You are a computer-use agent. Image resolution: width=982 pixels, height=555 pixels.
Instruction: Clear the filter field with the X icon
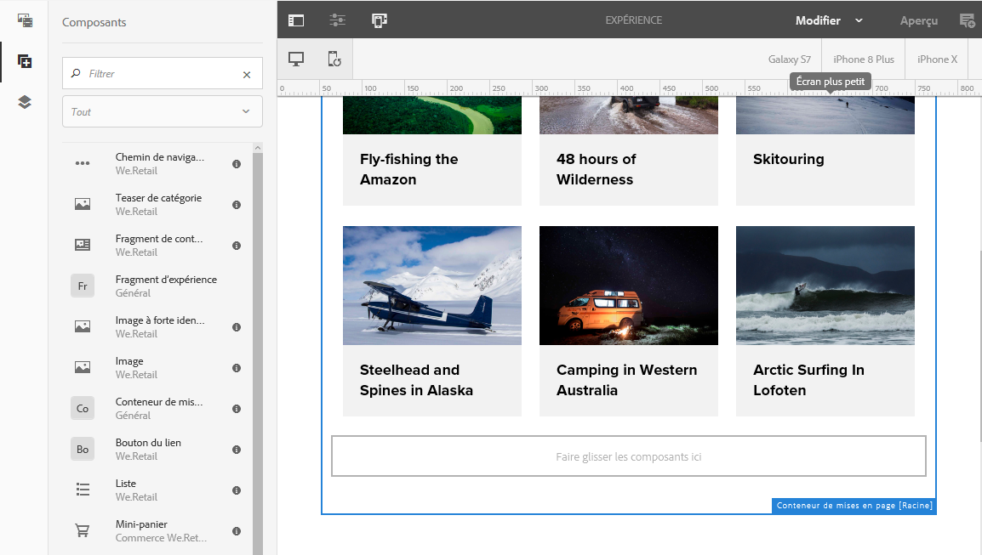click(247, 75)
